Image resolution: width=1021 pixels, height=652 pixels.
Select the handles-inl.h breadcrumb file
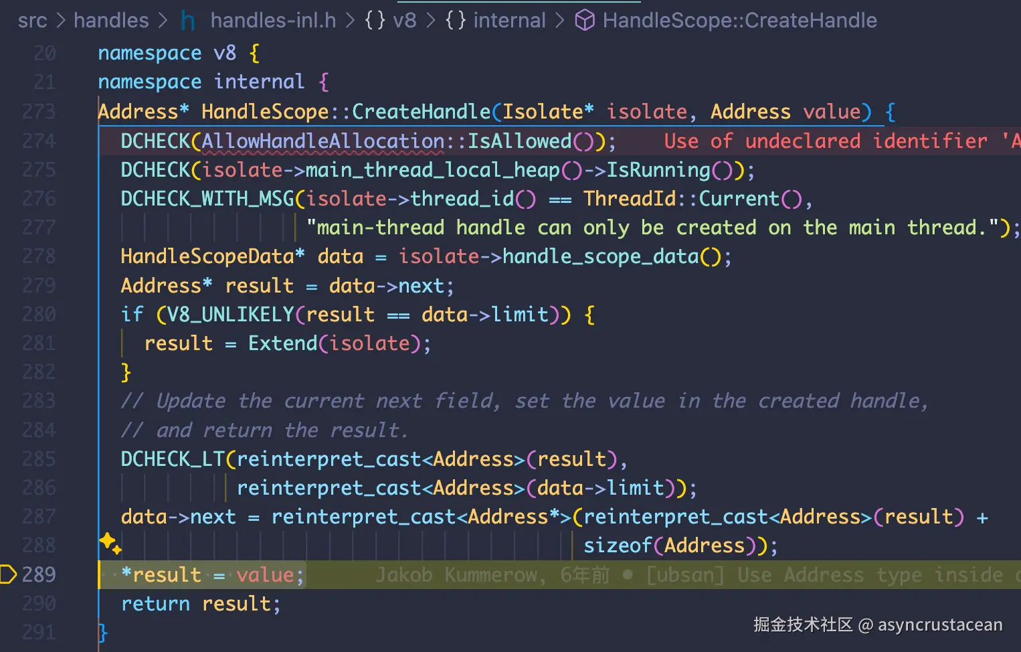click(x=273, y=21)
